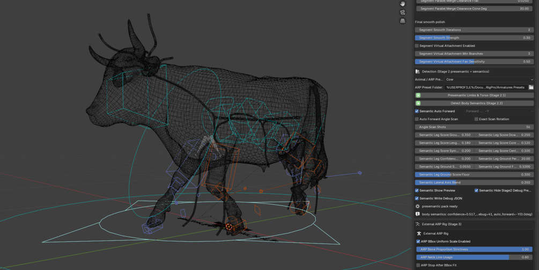Uncheck ARP BBox Uniform Scale Enabled

pos(418,242)
